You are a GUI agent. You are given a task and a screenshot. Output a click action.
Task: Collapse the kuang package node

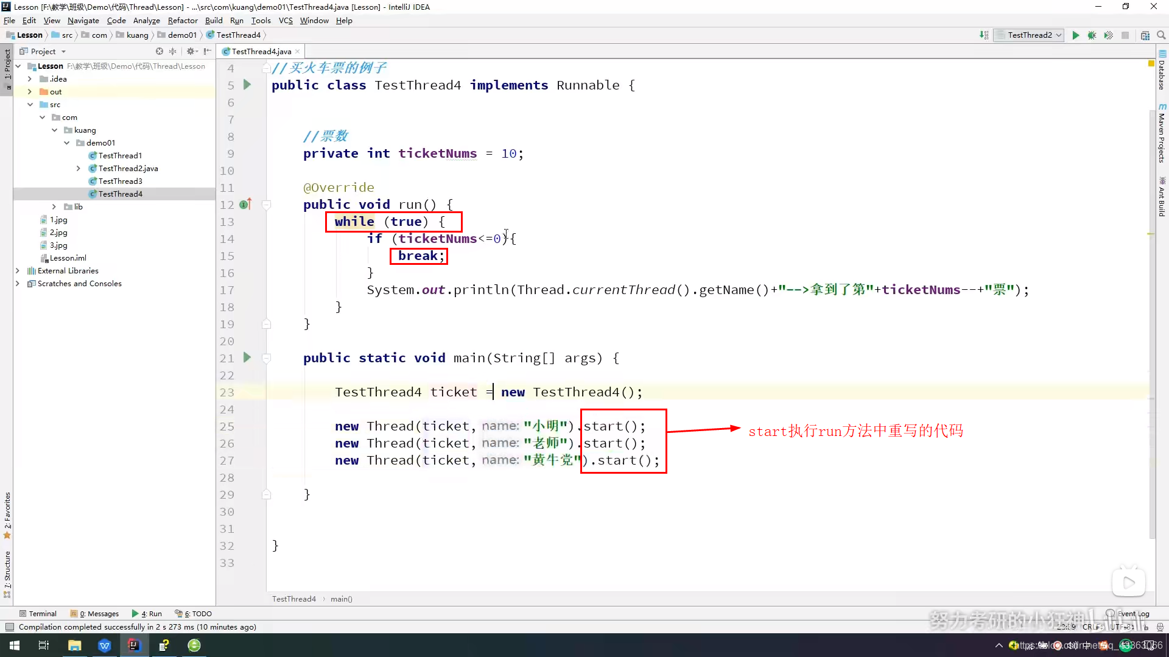pyautogui.click(x=54, y=130)
